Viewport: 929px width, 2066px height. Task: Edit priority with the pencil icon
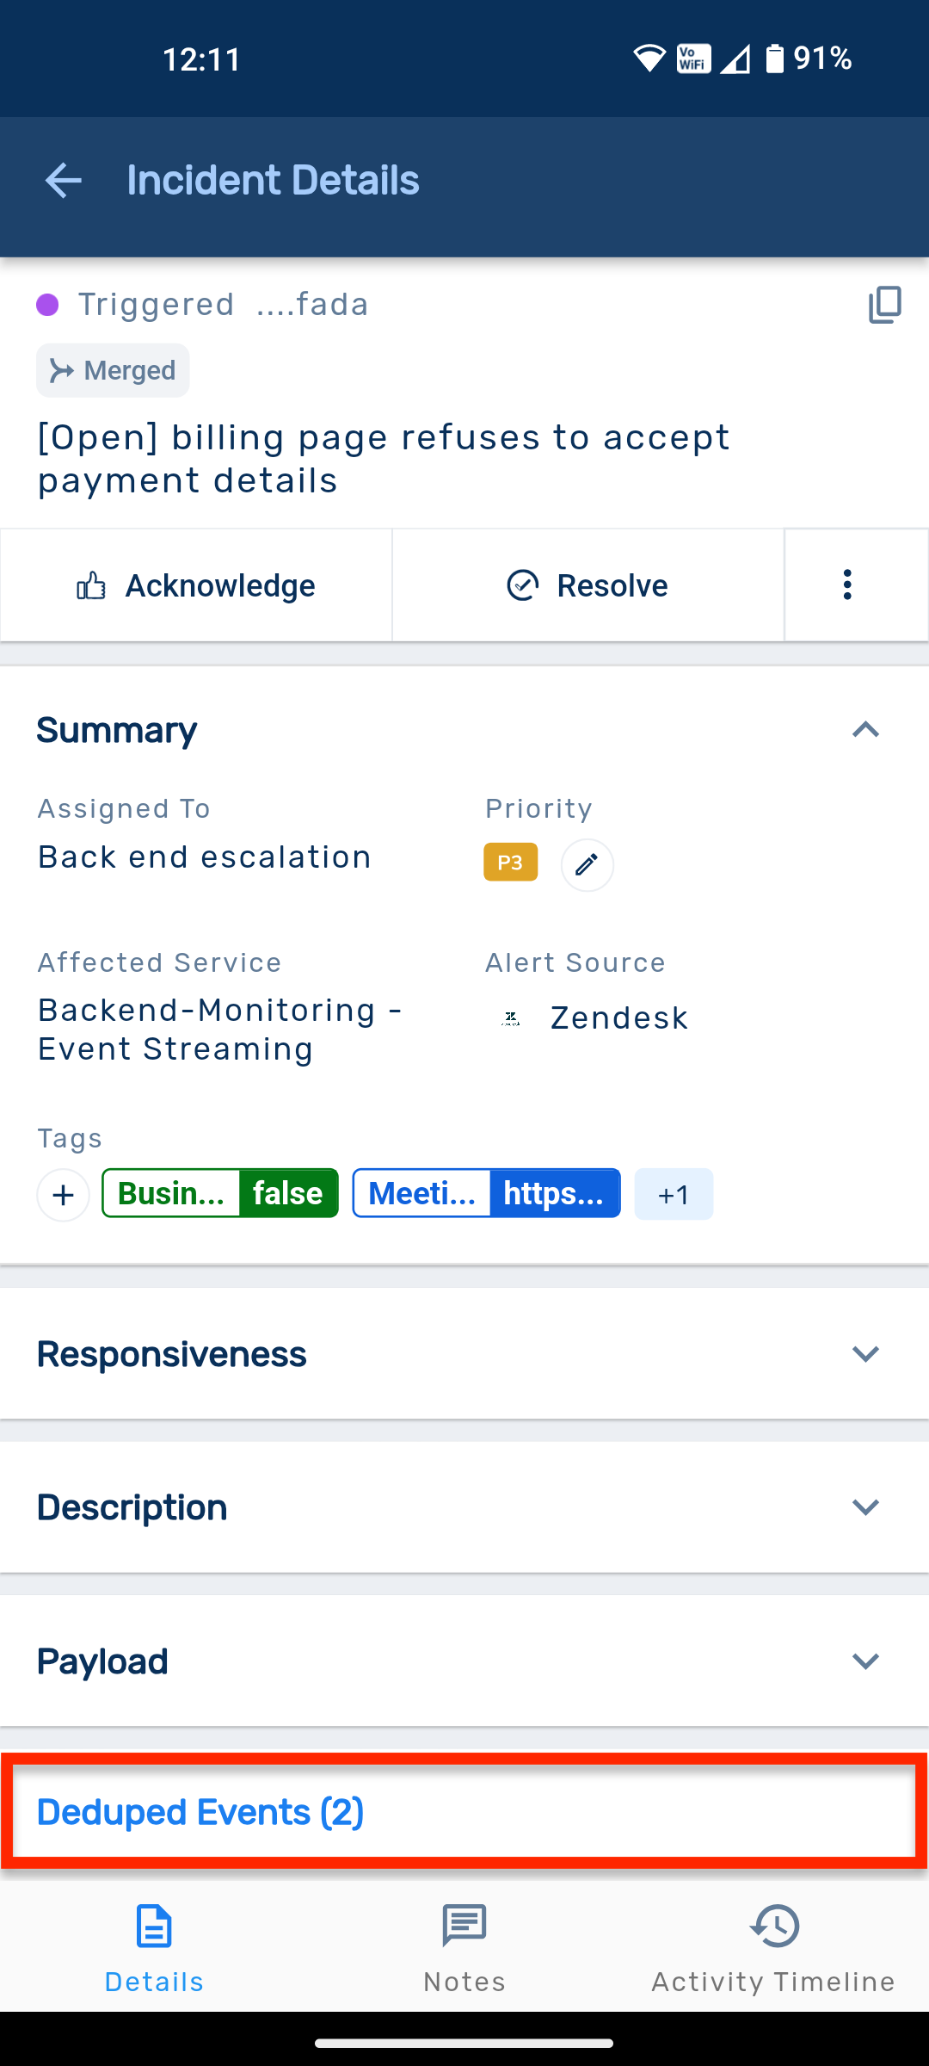pyautogui.click(x=587, y=864)
